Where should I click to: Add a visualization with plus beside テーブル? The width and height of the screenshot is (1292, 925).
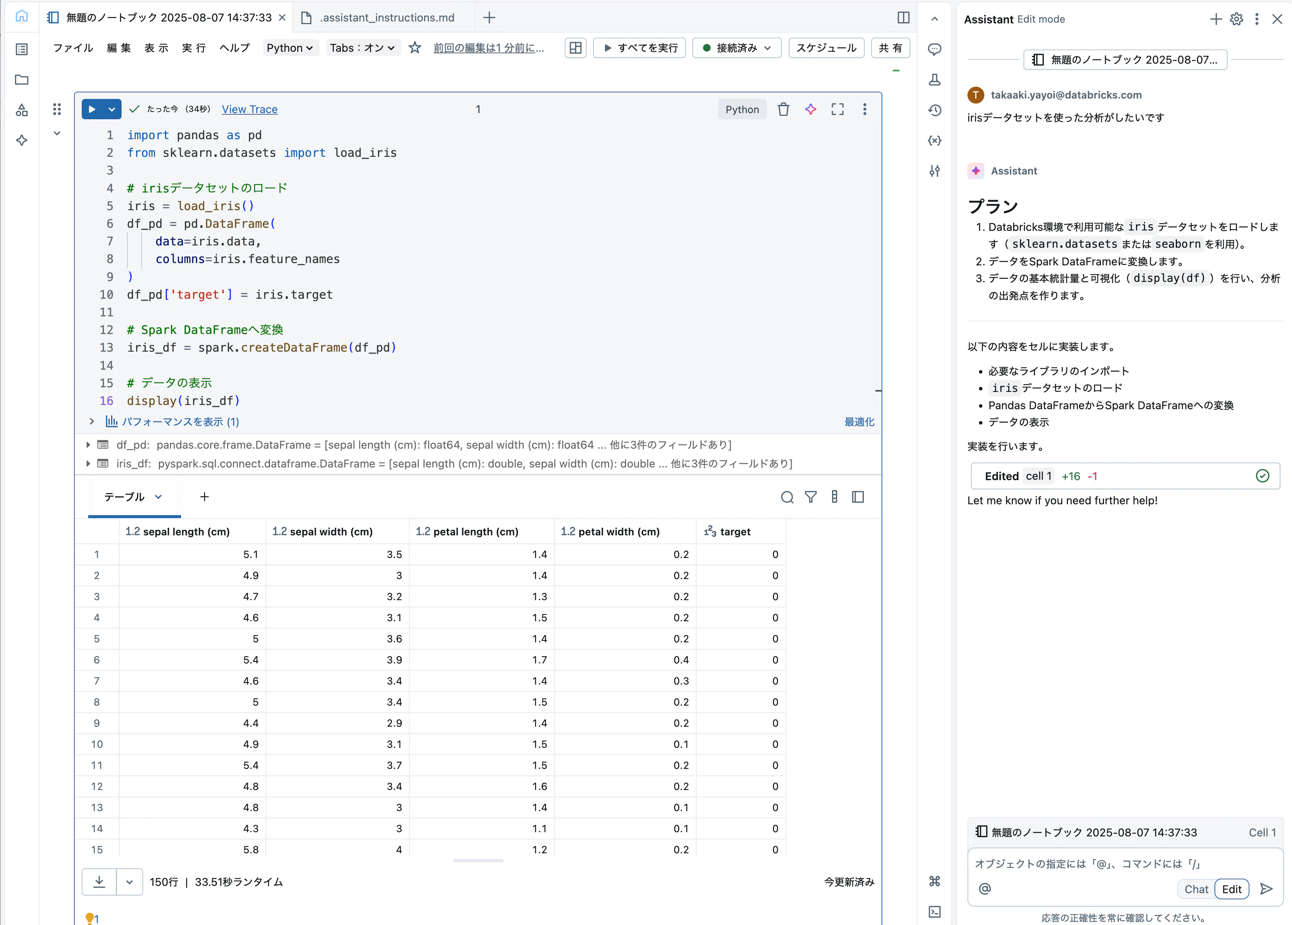(204, 497)
